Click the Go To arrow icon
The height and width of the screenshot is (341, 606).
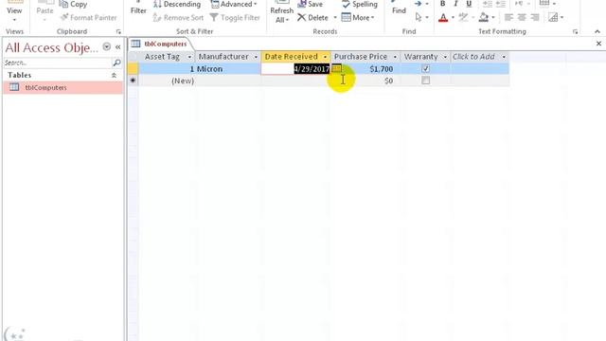418,4
